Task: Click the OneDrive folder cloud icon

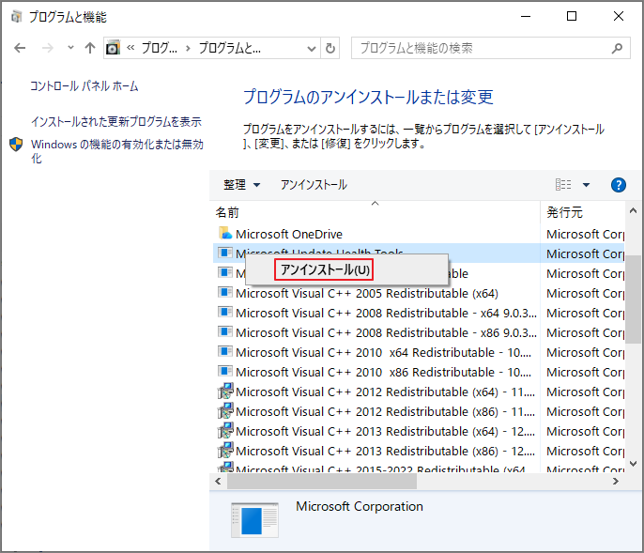Action: click(x=225, y=233)
